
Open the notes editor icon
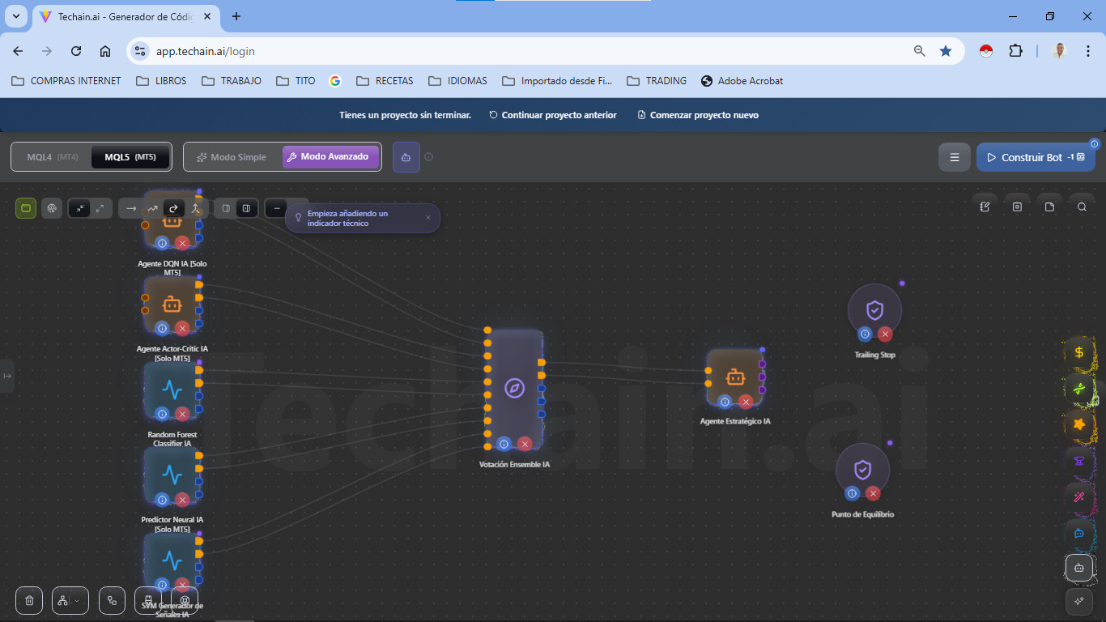[x=985, y=207]
